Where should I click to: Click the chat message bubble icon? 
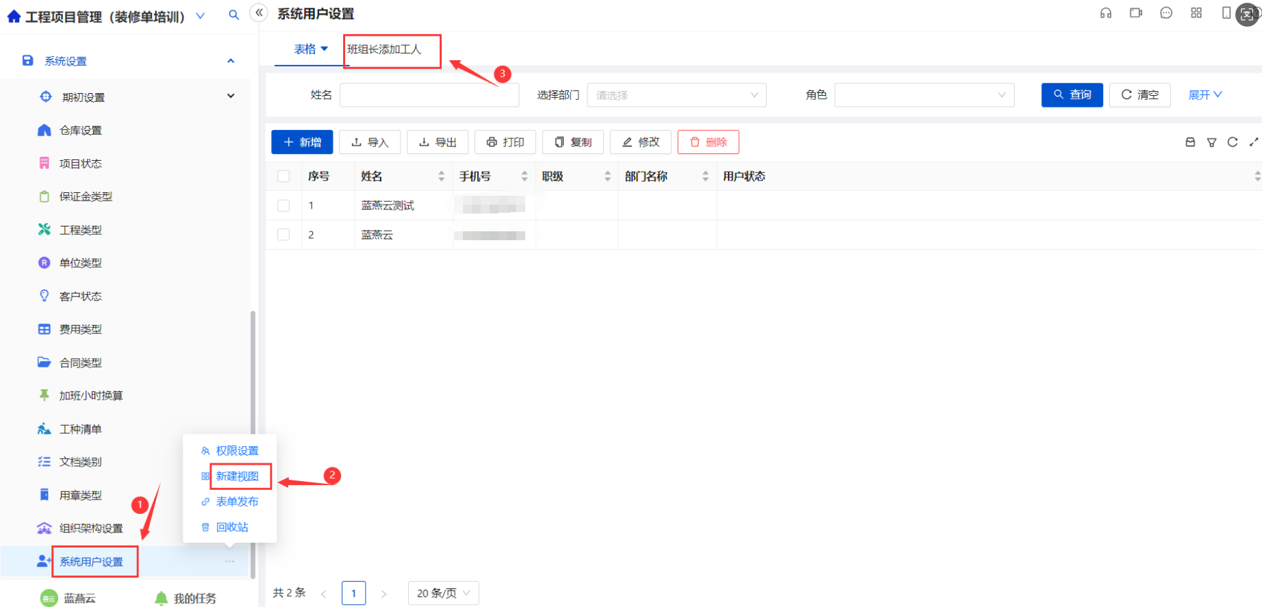(x=1166, y=13)
